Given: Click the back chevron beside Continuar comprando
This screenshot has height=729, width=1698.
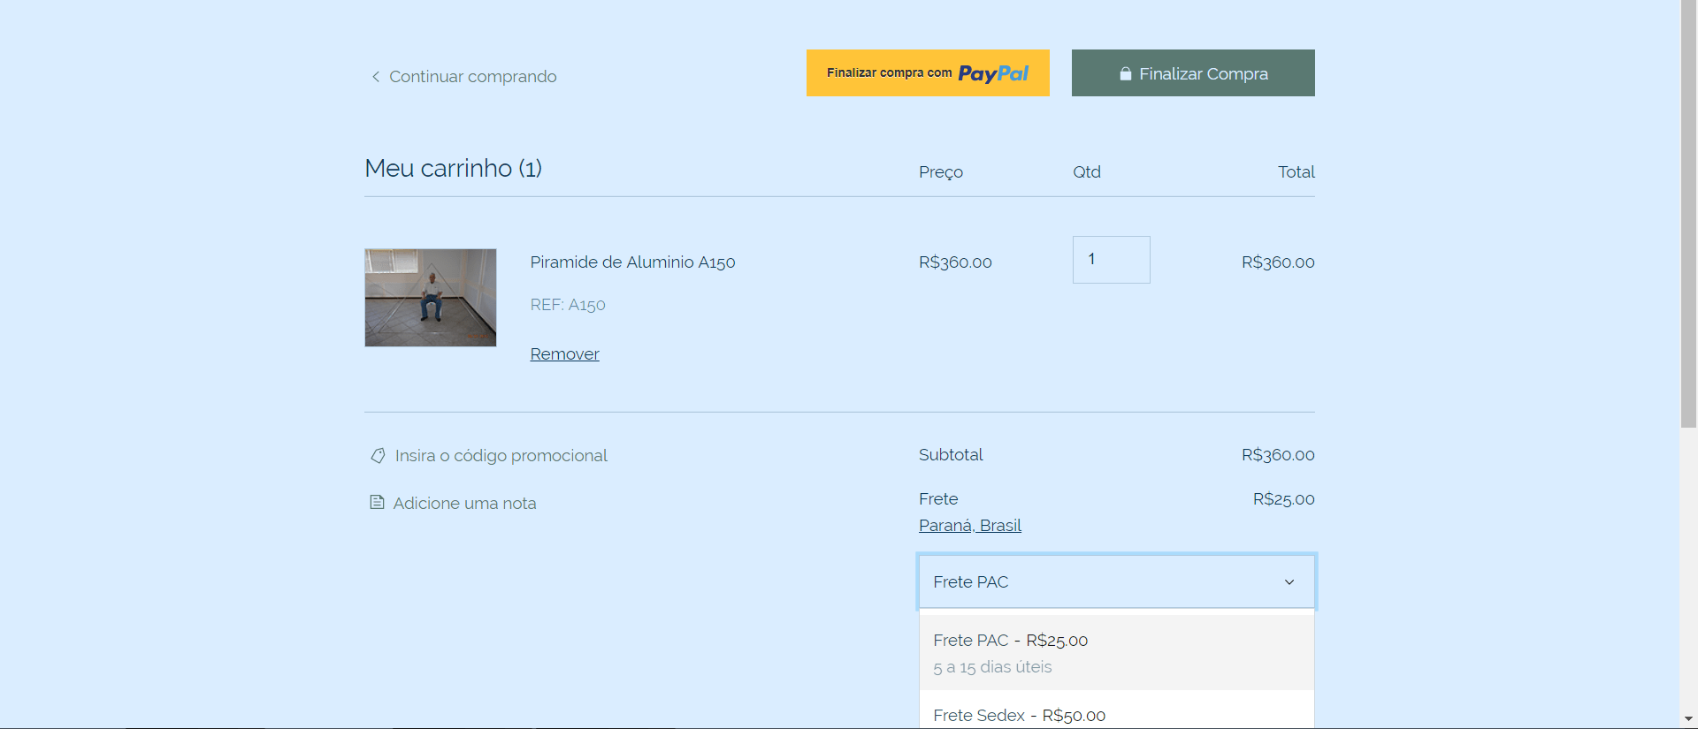Looking at the screenshot, I should 376,77.
